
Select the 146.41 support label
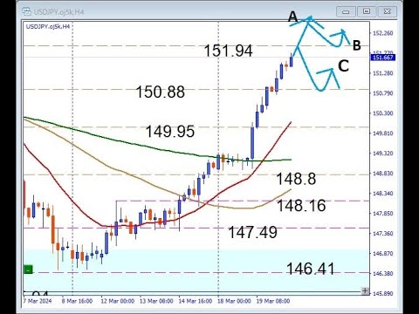click(311, 269)
